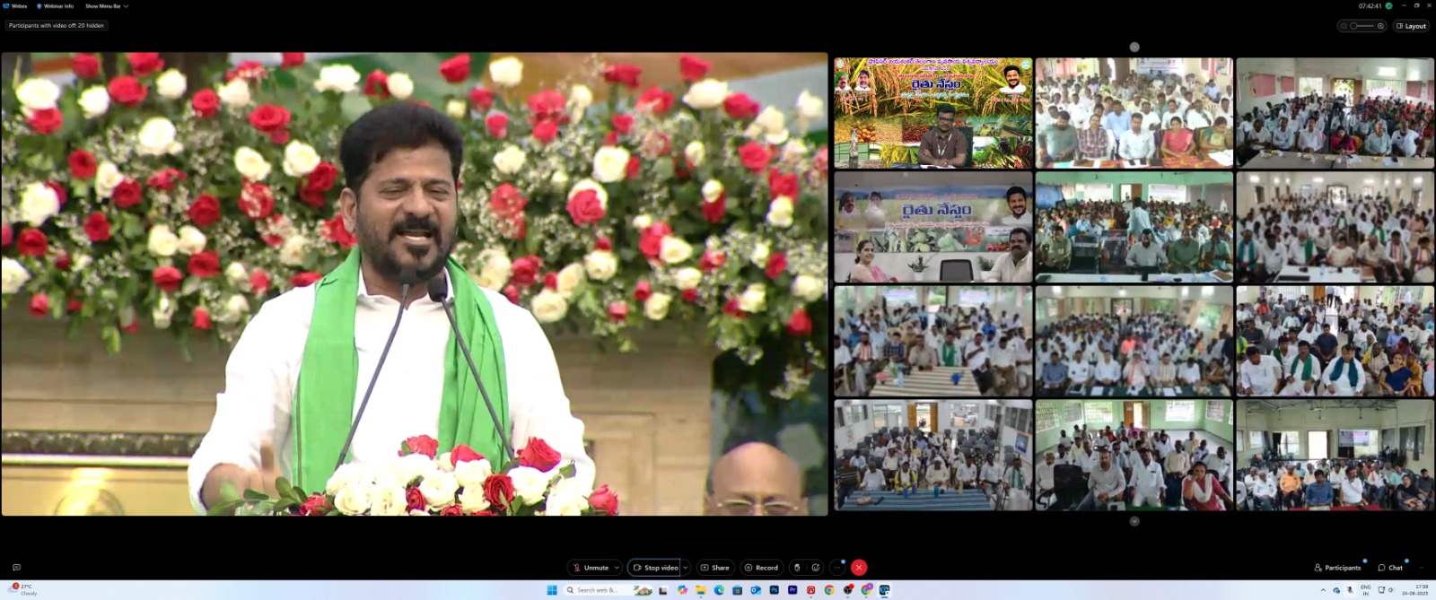The height and width of the screenshot is (600, 1436).
Task: Open Webex app from the taskbar
Action: [884, 590]
